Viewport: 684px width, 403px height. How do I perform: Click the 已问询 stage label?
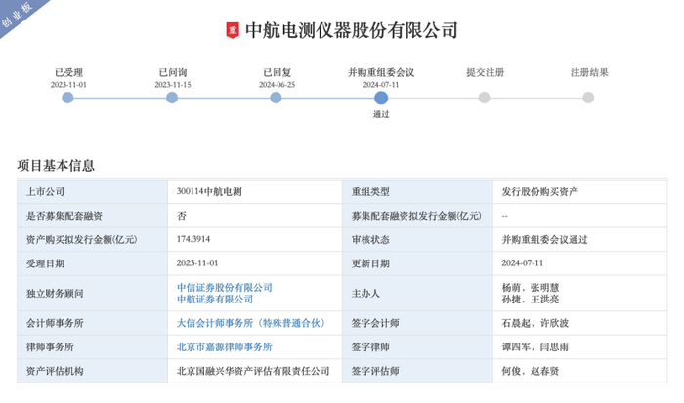(173, 73)
